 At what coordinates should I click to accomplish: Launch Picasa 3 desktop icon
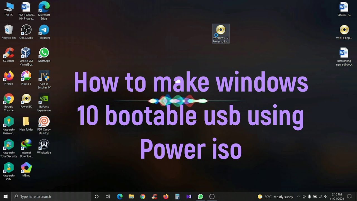tap(26, 78)
